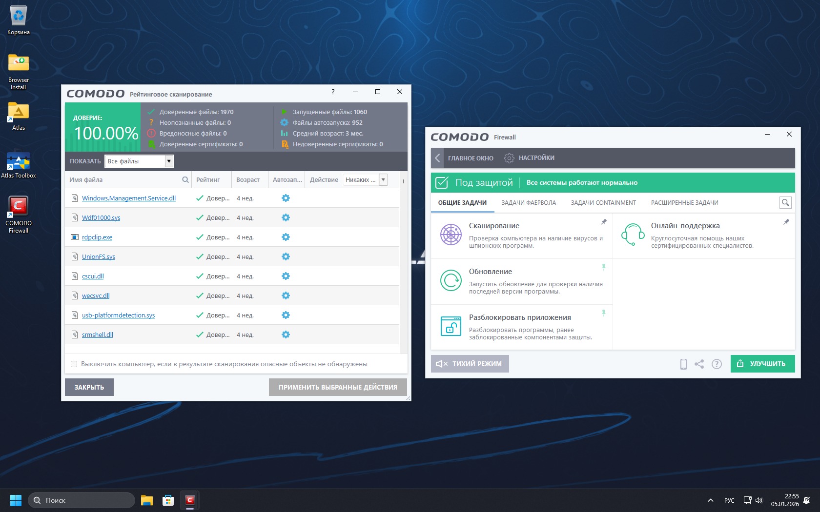Open COMODO Firewall from the taskbar
The height and width of the screenshot is (512, 820).
click(x=190, y=500)
